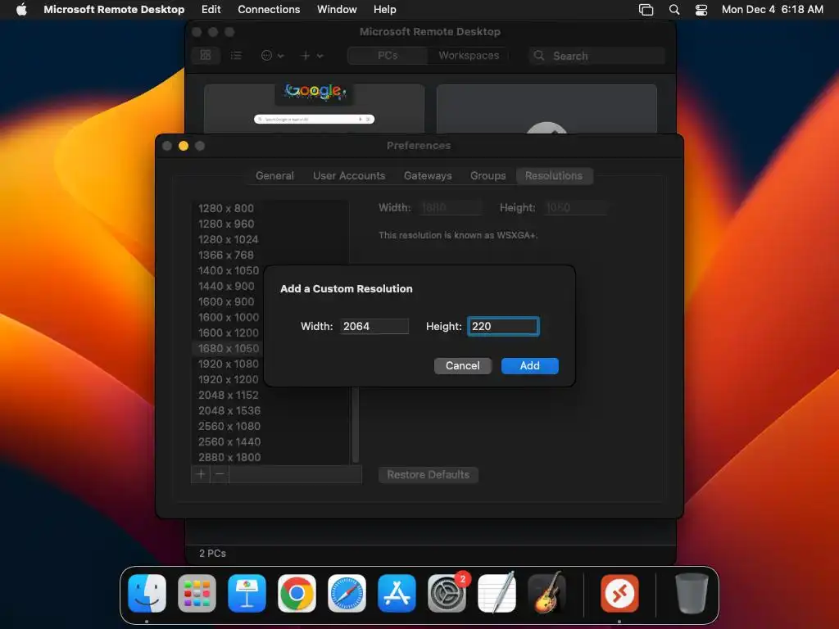Open the Window menu

click(337, 10)
